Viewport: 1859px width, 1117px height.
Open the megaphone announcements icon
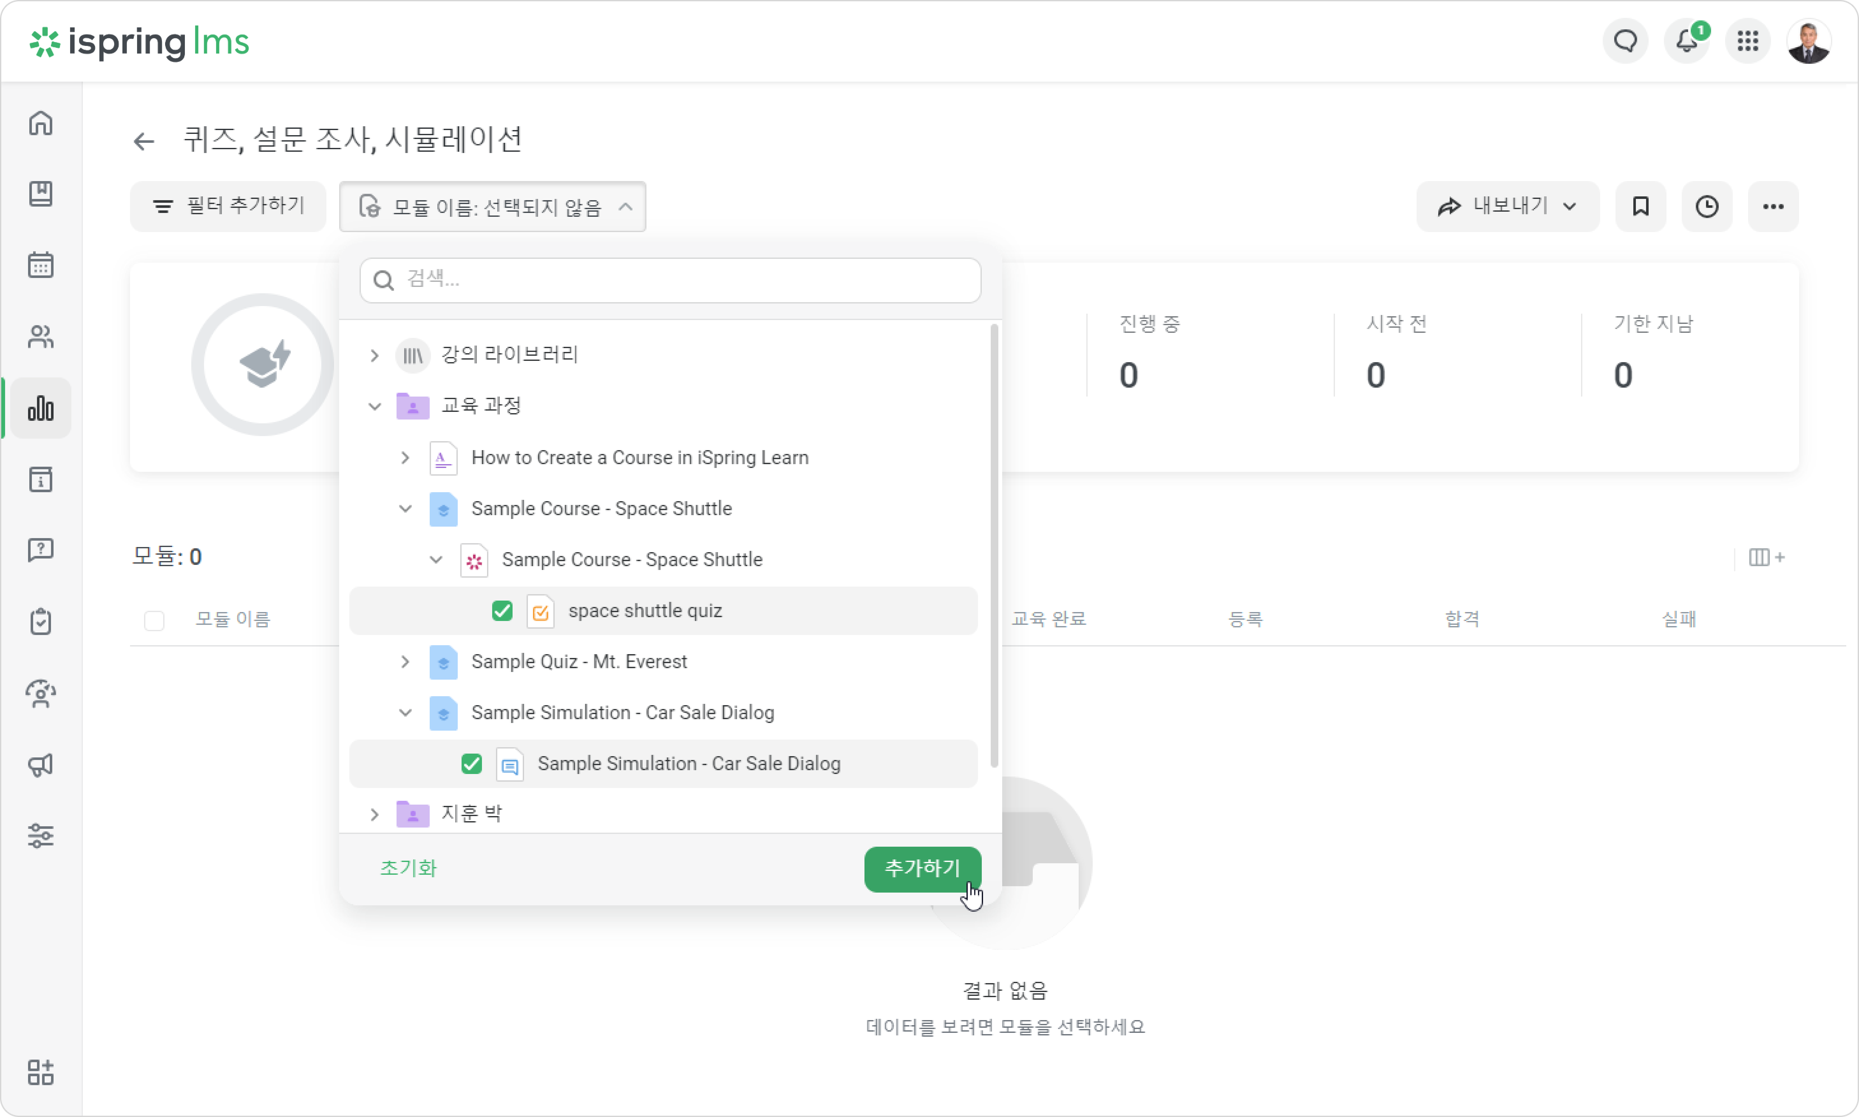(41, 765)
